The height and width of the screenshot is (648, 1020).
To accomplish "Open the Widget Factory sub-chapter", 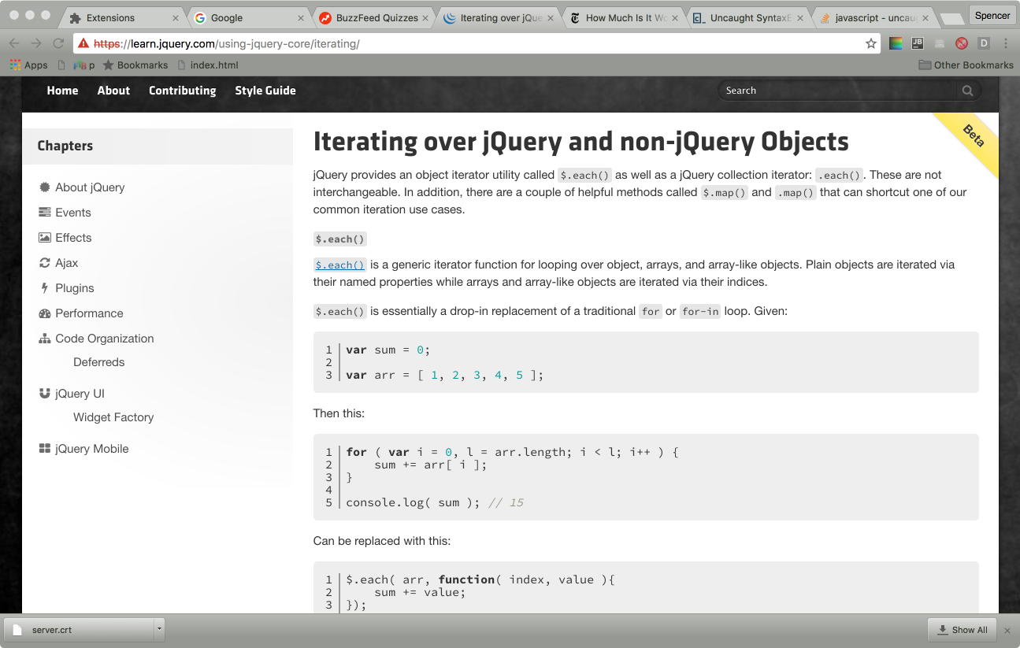I will tap(113, 417).
